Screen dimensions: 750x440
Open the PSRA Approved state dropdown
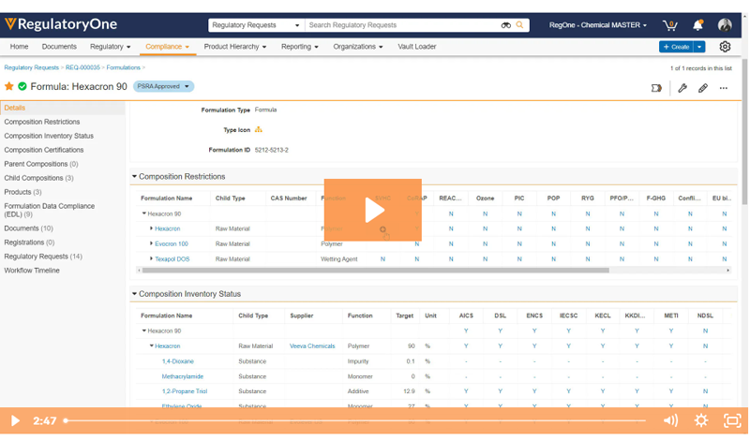[x=164, y=87]
